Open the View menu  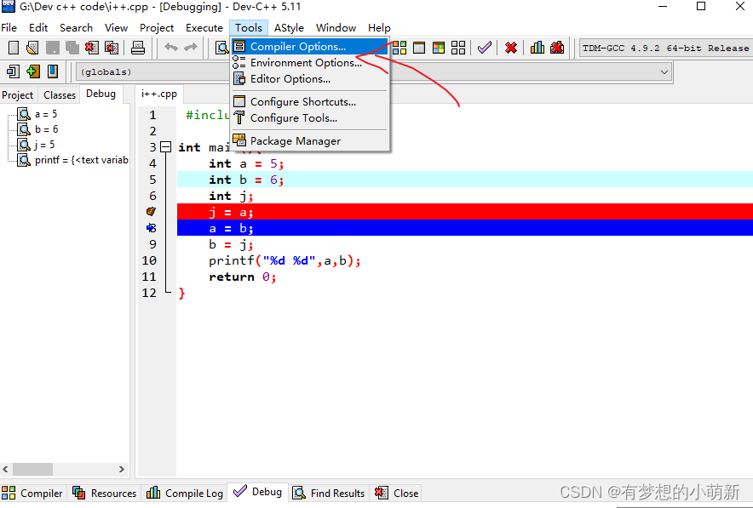coord(116,28)
